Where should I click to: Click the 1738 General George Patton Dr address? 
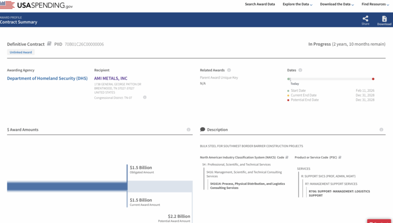click(x=117, y=84)
